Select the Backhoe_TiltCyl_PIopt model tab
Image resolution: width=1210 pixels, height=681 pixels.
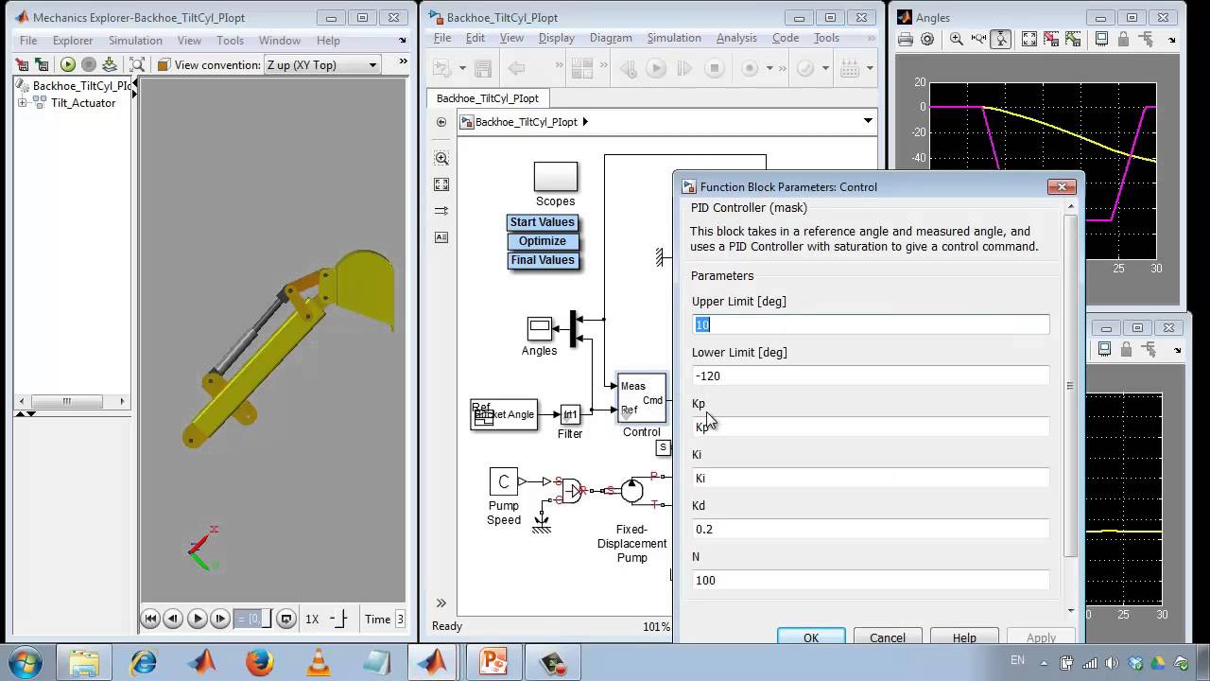coord(488,98)
